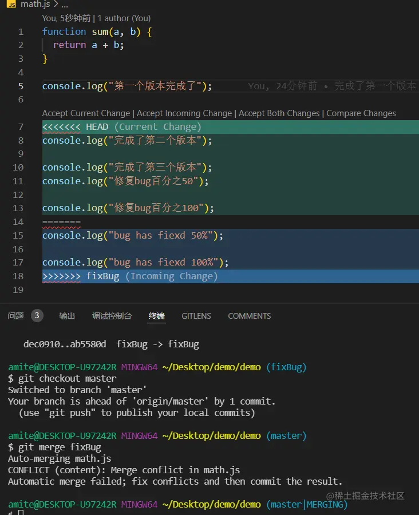Click '>>>>>>> fixBug (Incoming Change)' marker line
This screenshot has width=419, height=515.
[130, 276]
